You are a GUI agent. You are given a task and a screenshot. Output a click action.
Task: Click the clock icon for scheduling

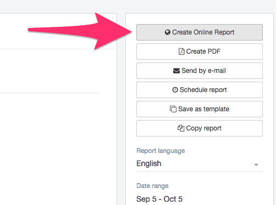175,90
